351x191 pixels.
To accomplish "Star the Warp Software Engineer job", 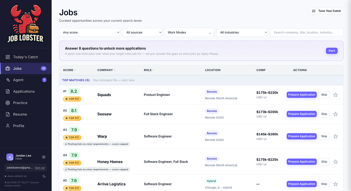I will 335,136.
